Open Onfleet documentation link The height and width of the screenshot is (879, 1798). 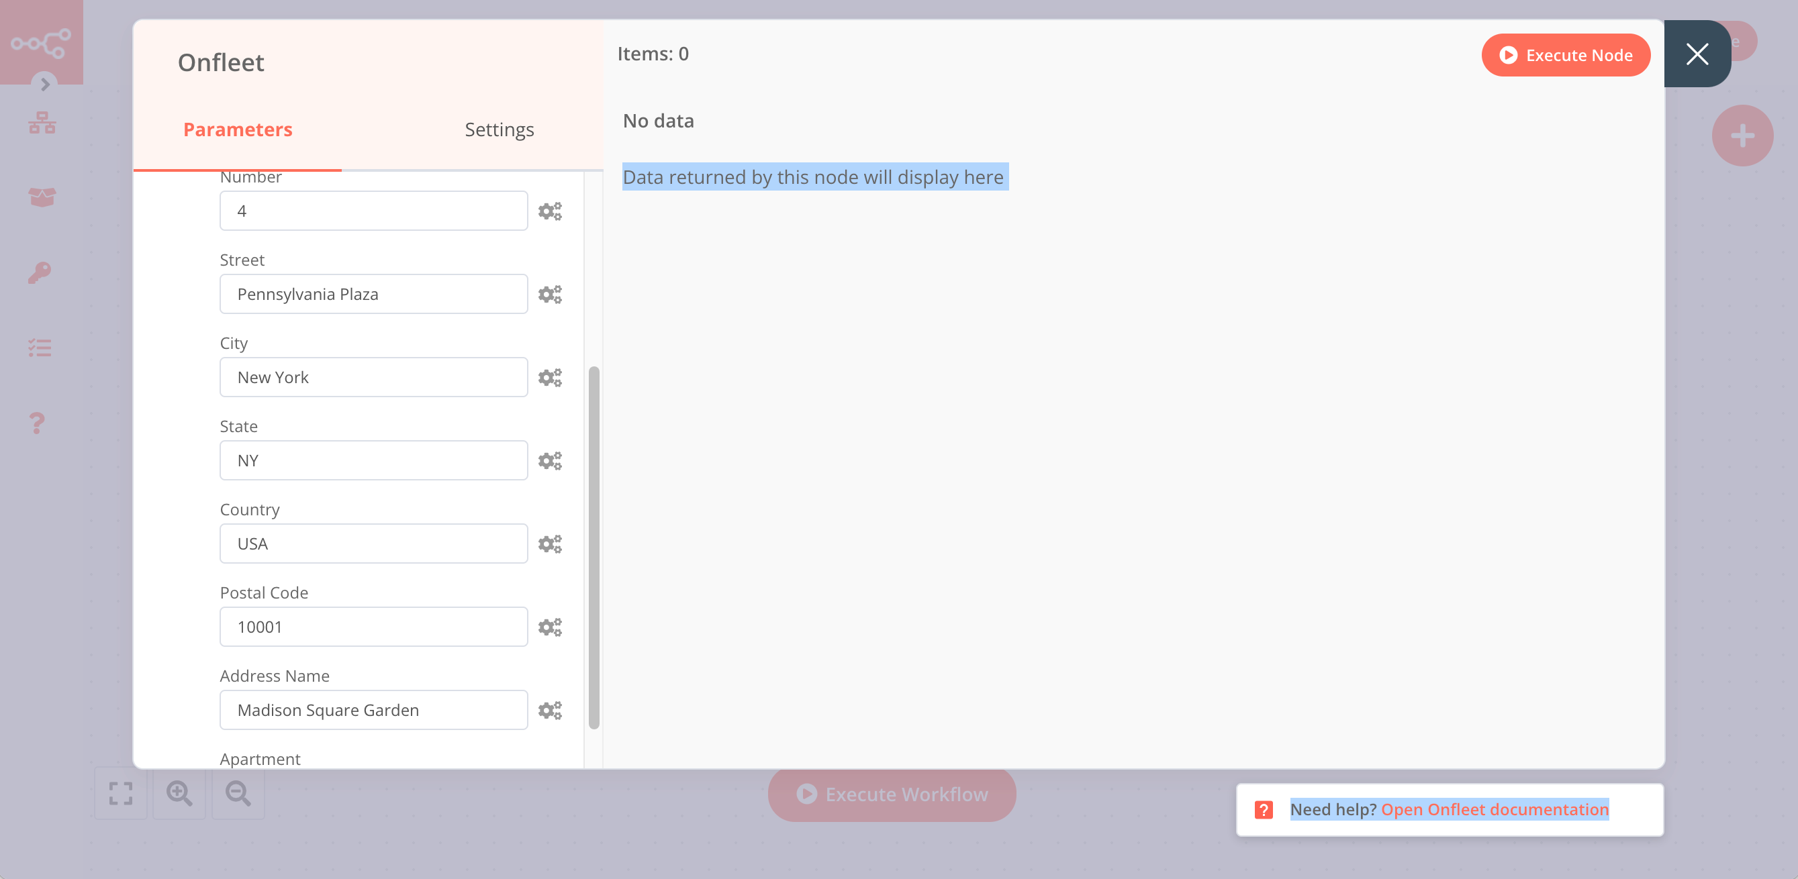(x=1495, y=809)
